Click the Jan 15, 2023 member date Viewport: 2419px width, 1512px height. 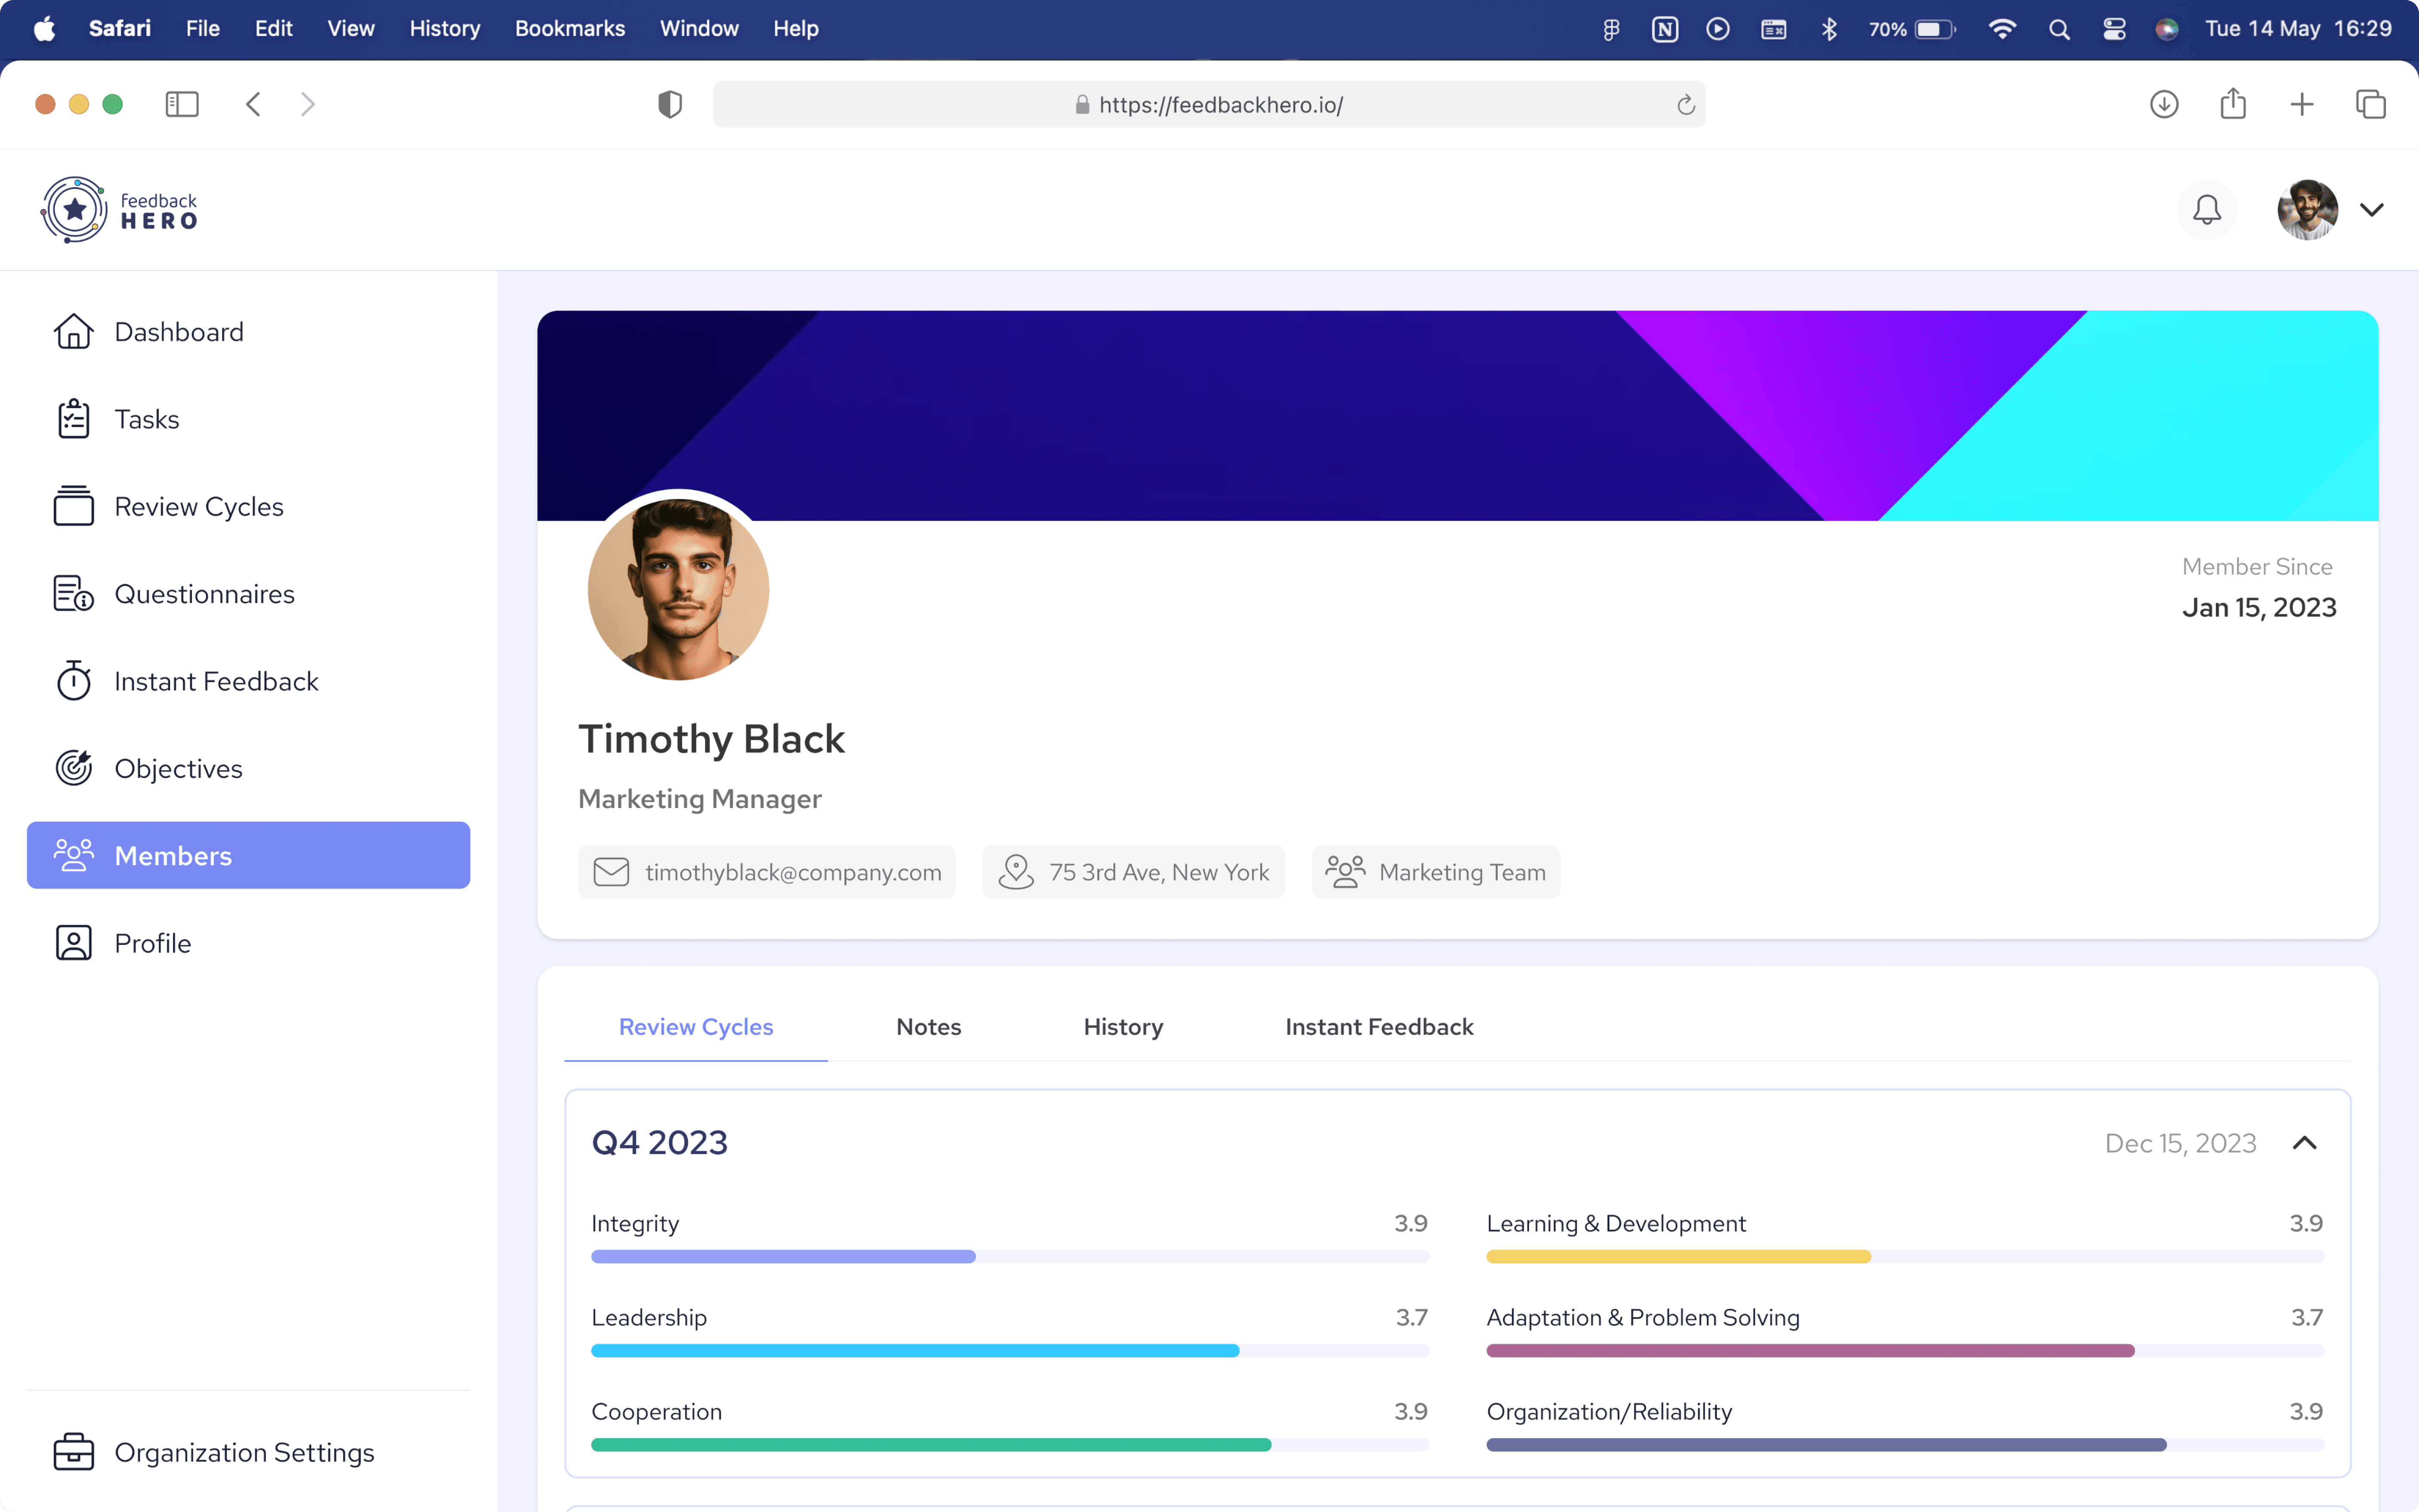coord(2259,607)
